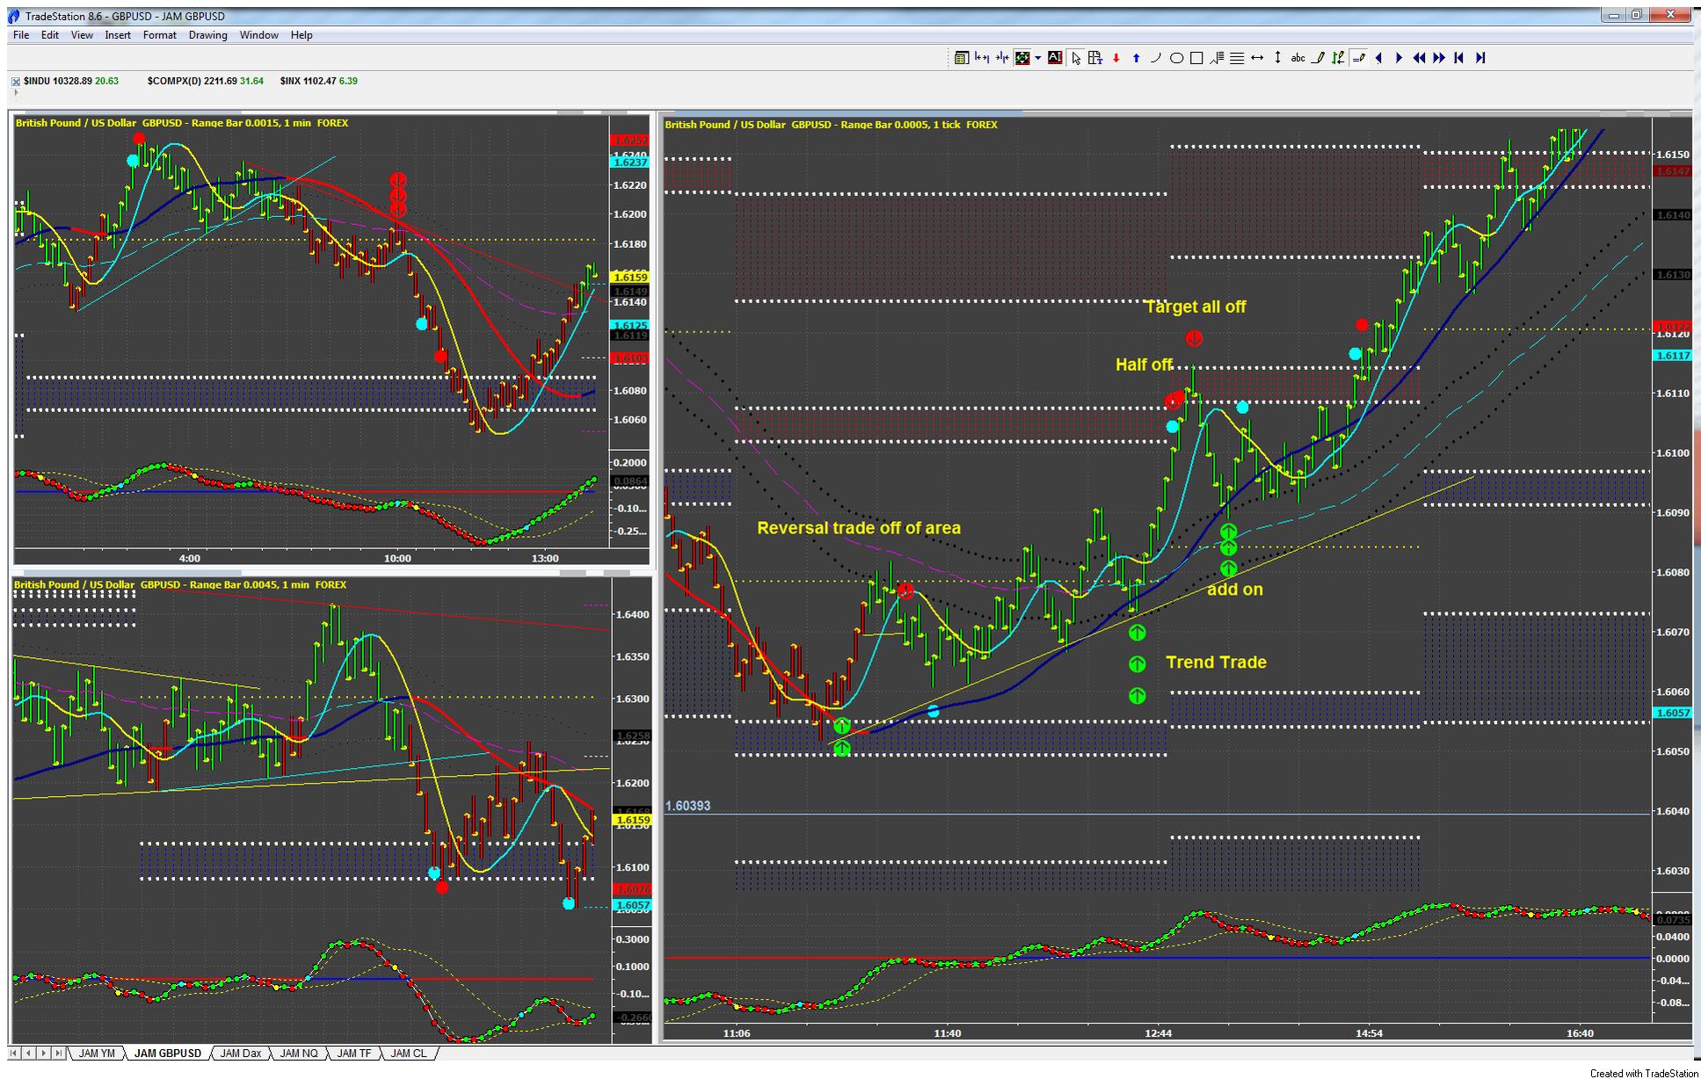This screenshot has height=1079, width=1701.
Task: Click the red-and-black 'A' toolbar icon
Action: [1055, 58]
